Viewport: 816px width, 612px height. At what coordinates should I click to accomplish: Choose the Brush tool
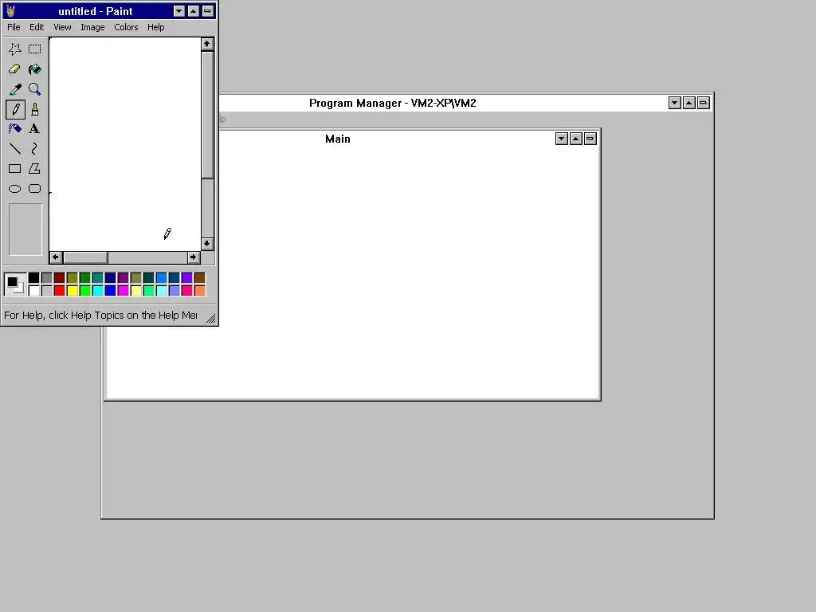[35, 109]
